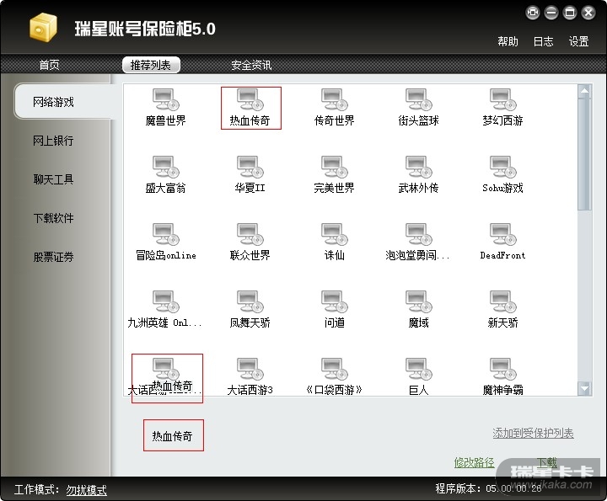Select the 大话西游3 game icon
The width and height of the screenshot is (607, 501).
pos(250,376)
